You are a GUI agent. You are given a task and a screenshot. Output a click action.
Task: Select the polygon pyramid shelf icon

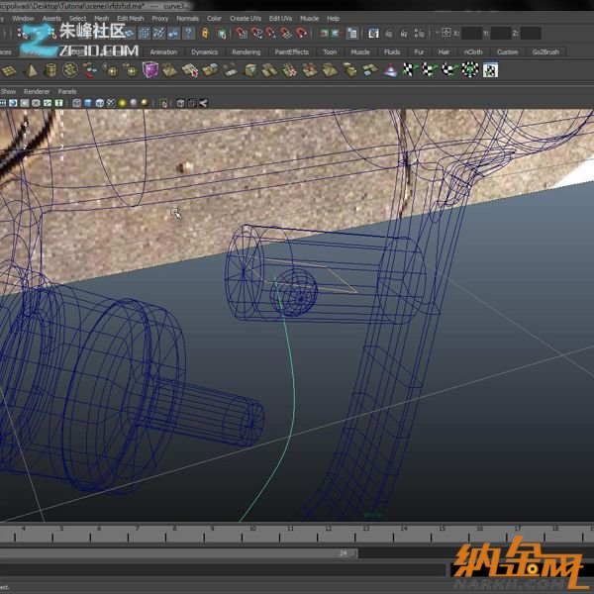pyautogui.click(x=29, y=70)
